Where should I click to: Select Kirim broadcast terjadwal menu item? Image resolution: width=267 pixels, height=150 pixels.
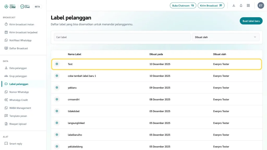tap(23, 33)
